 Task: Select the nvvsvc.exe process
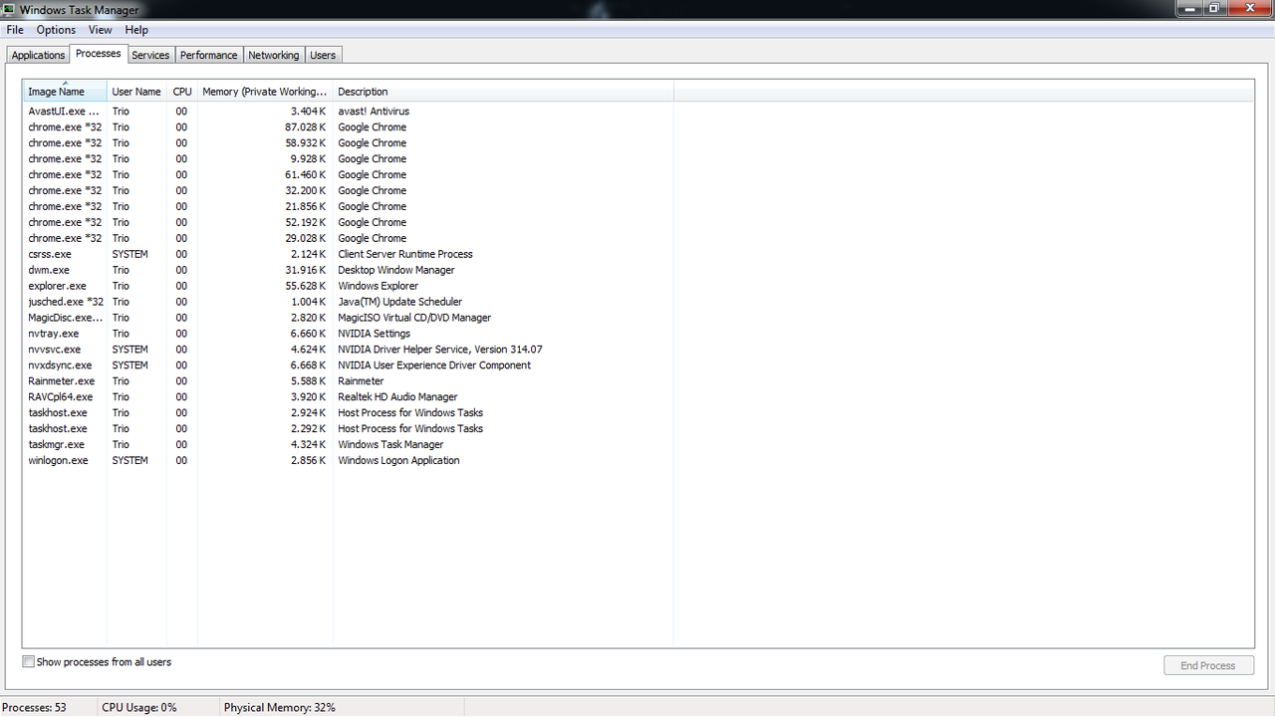349,350
